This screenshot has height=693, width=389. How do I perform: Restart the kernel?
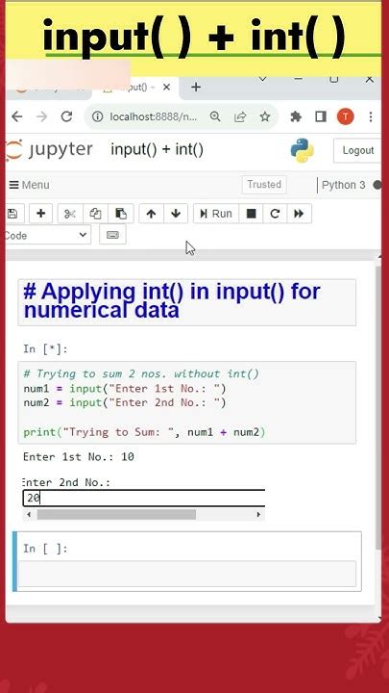tap(276, 214)
